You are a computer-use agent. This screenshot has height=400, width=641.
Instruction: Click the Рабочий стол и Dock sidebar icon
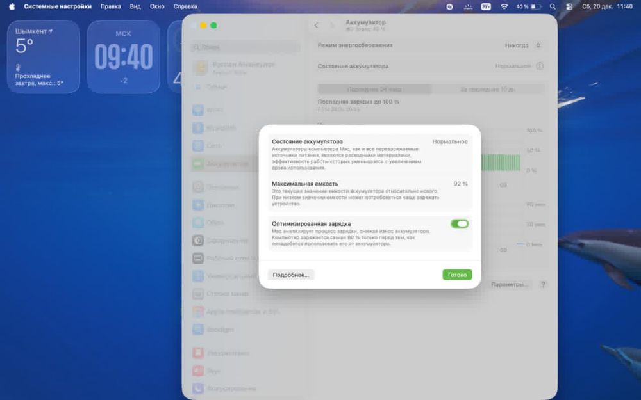(198, 259)
